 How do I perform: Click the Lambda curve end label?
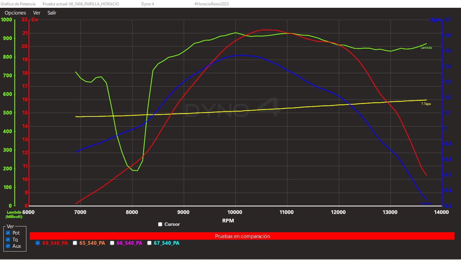point(426,48)
